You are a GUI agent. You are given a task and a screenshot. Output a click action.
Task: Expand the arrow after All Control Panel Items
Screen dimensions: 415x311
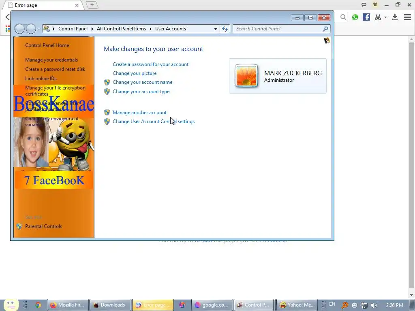(x=151, y=29)
